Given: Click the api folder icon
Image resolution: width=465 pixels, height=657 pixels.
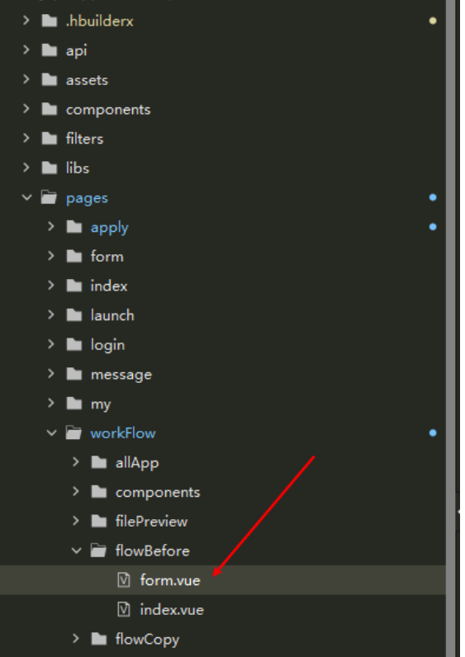Looking at the screenshot, I should coord(50,50).
